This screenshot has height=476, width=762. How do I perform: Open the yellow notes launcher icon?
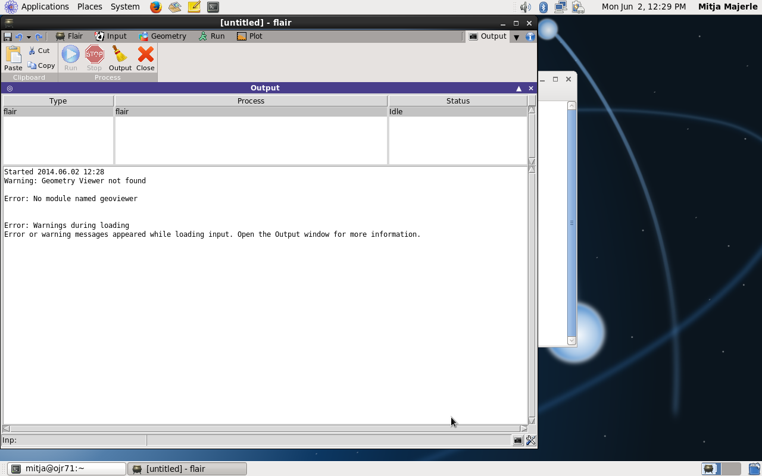(194, 7)
